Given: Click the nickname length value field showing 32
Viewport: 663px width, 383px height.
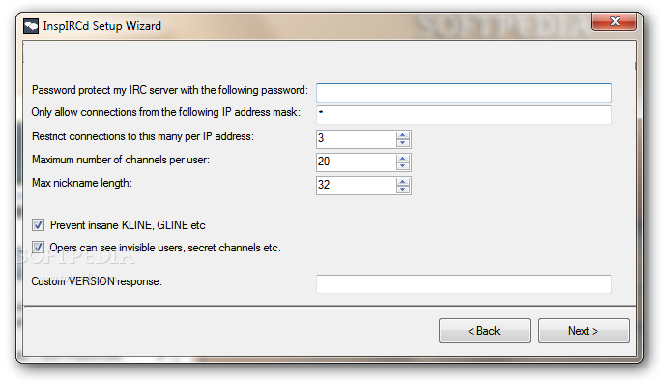Looking at the screenshot, I should (x=357, y=186).
